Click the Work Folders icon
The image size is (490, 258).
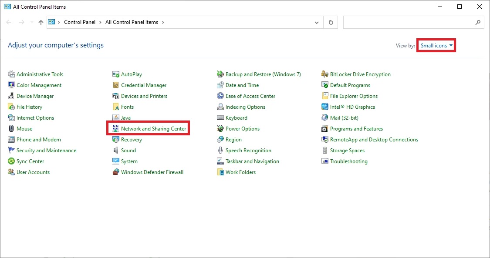(220, 172)
